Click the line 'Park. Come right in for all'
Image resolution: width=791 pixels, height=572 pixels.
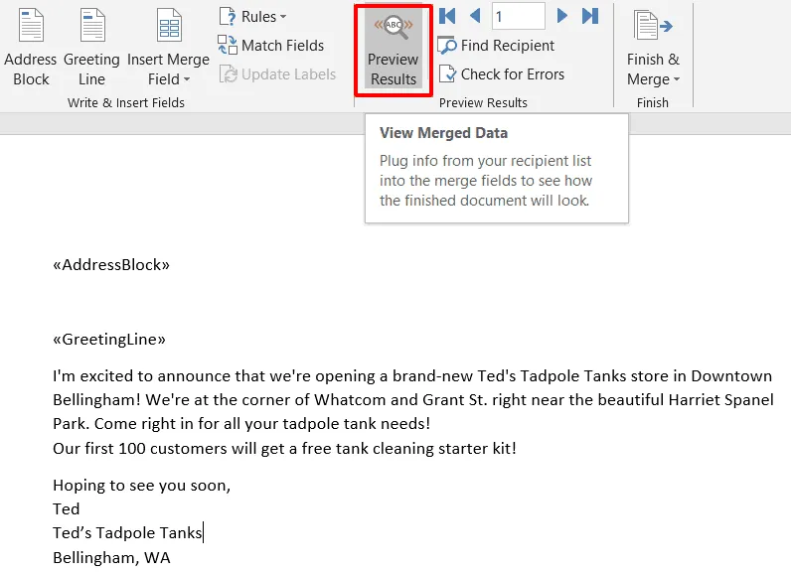(241, 424)
